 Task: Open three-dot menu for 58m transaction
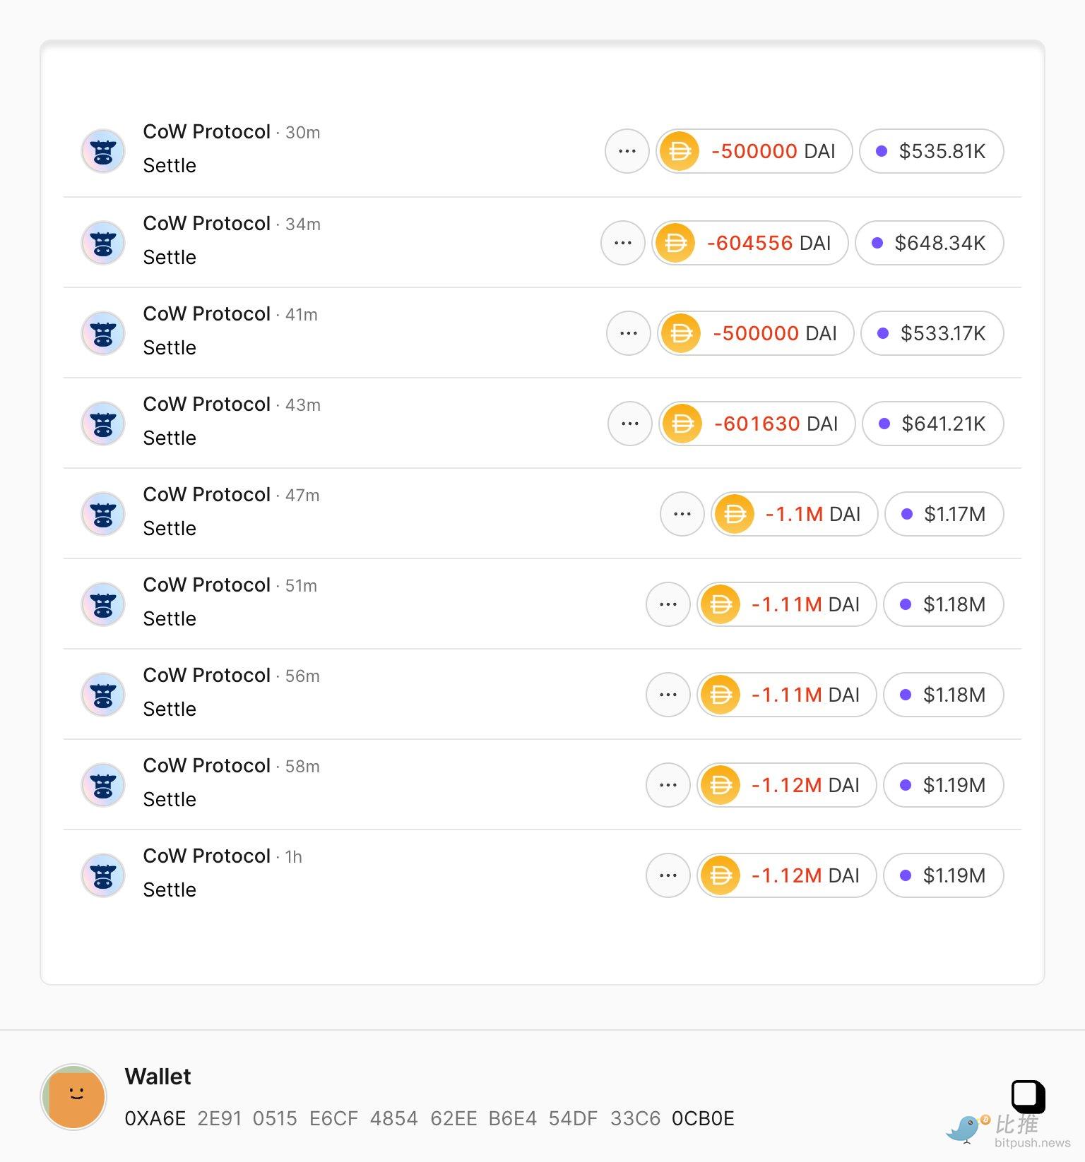pos(668,785)
